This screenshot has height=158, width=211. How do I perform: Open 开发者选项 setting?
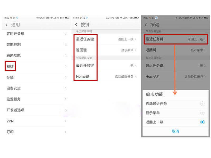36,110
